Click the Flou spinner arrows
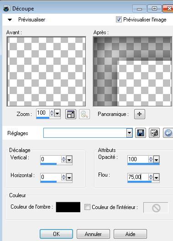 coord(151,177)
